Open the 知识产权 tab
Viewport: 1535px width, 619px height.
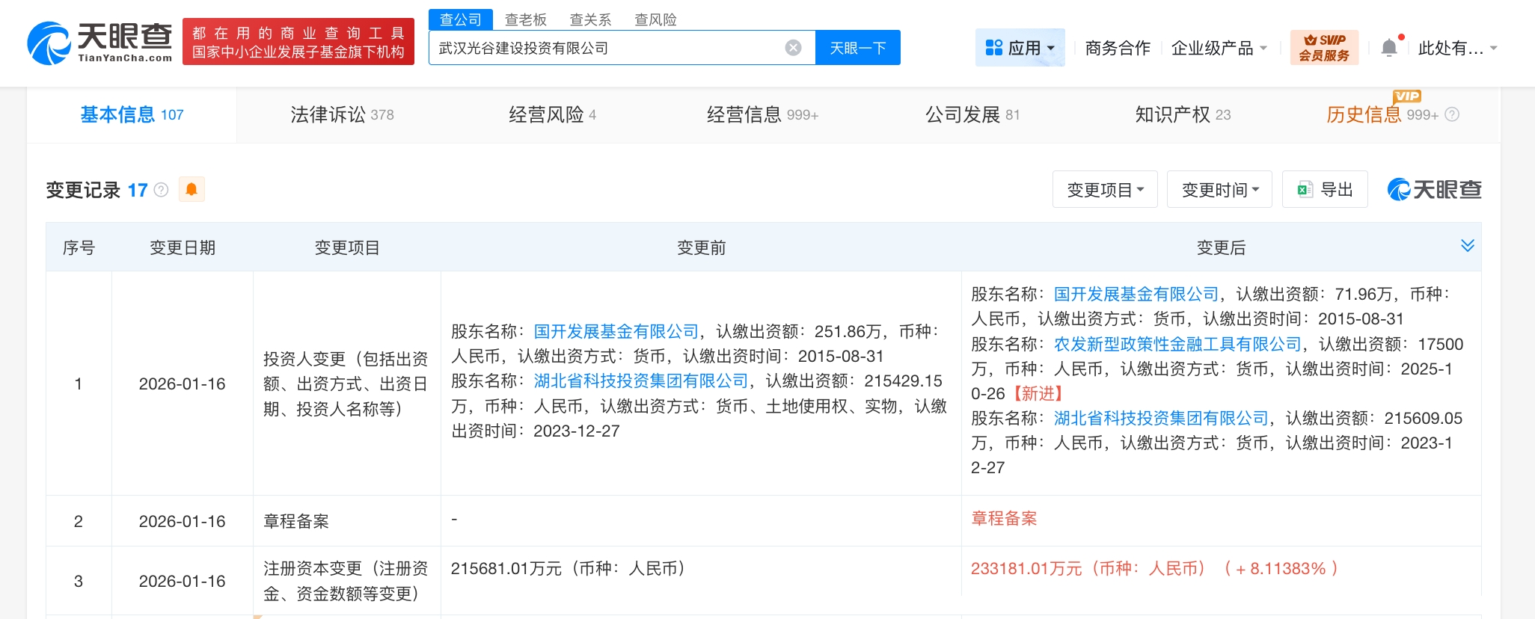[1182, 114]
